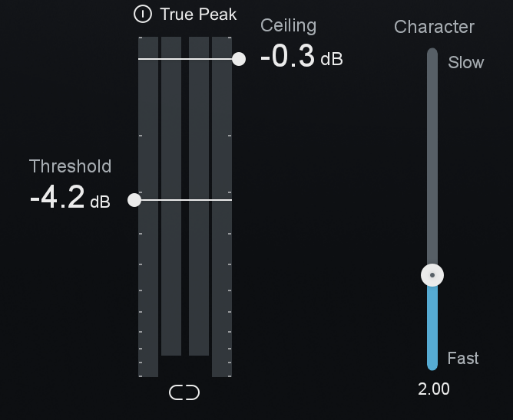
Task: Click the Fast label on Character slider
Action: tap(463, 359)
